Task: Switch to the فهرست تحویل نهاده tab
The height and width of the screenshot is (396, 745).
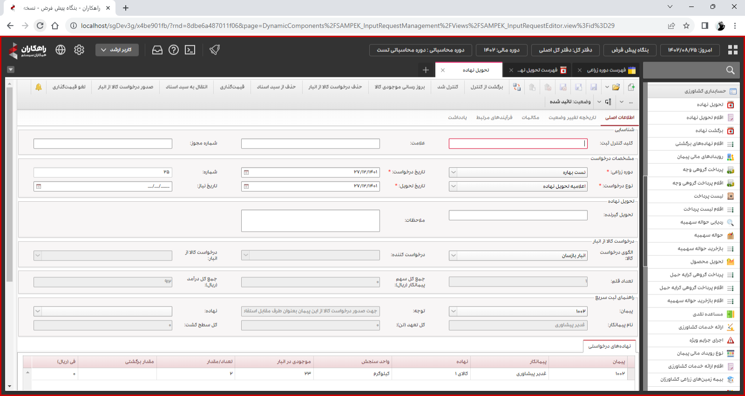Action: click(537, 70)
